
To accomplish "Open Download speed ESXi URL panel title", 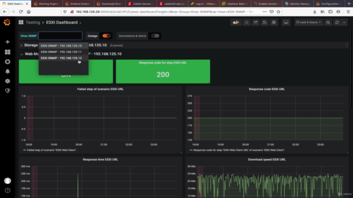I will tap(267, 159).
